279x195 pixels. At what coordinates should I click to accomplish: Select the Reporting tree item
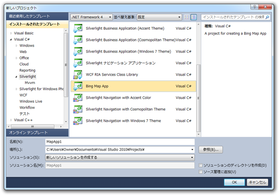27,71
